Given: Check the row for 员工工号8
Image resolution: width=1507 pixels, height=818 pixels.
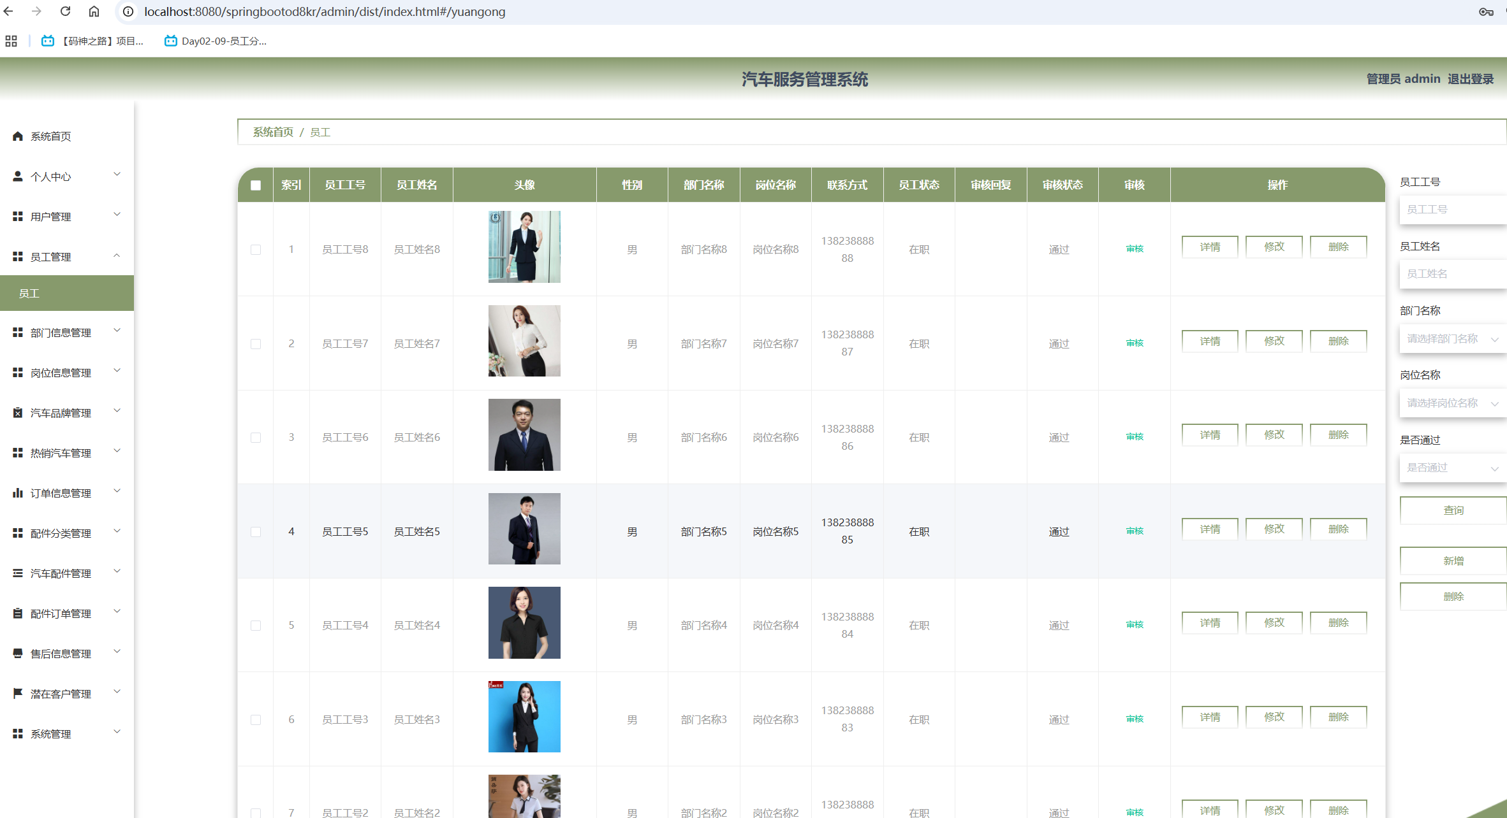Looking at the screenshot, I should pos(256,250).
